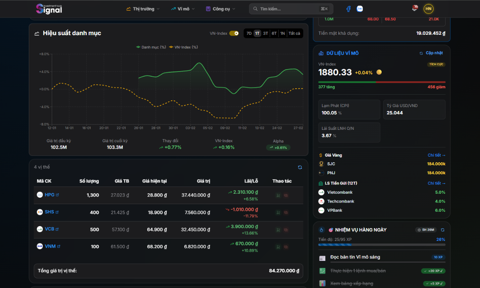The width and height of the screenshot is (480, 288).
Task: Refresh the daily missions panel
Action: point(442,230)
